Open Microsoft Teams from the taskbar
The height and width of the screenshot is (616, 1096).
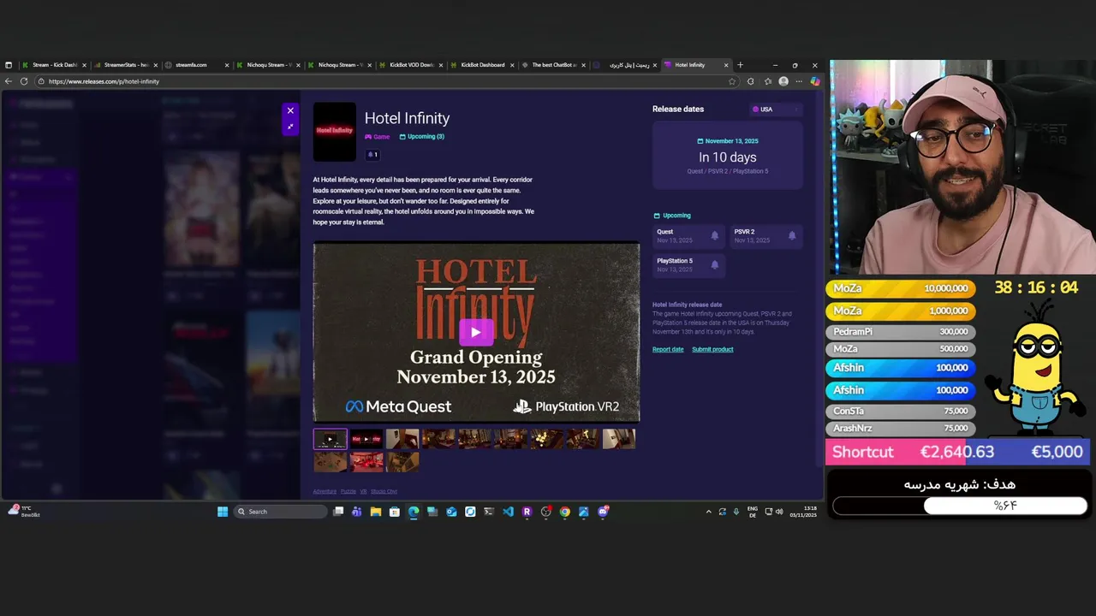357,512
